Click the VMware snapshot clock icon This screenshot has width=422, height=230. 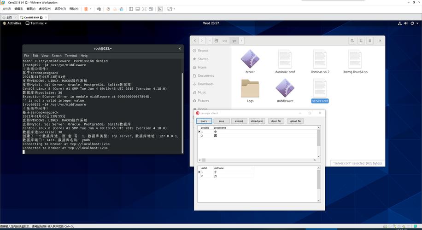108,9
